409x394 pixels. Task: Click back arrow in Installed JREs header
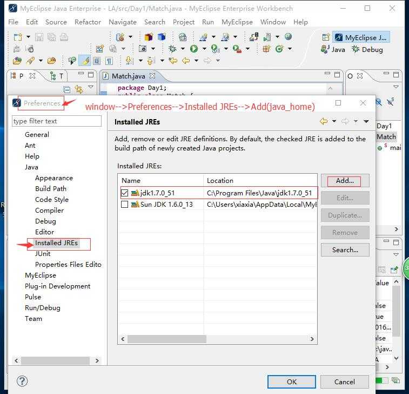tap(324, 121)
